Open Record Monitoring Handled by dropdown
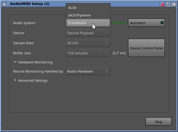Image resolution: width=178 pixels, height=132 pixels. pos(88,71)
